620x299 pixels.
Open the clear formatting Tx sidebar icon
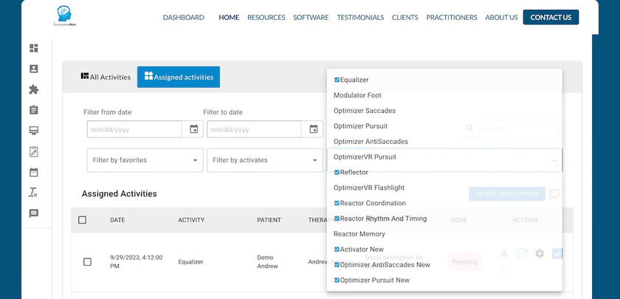34,193
